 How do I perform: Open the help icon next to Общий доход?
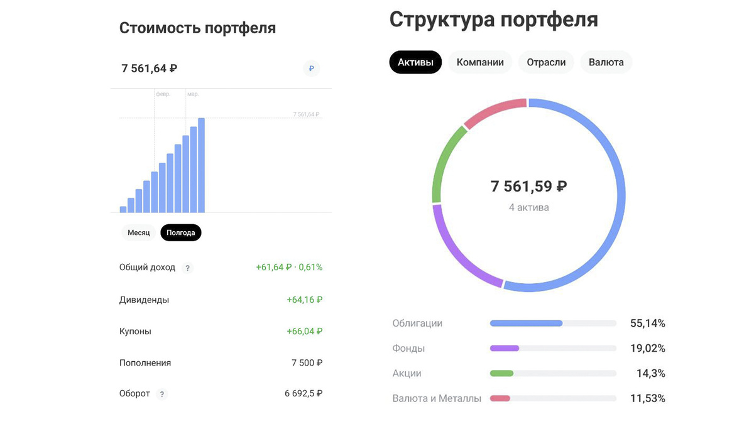(x=187, y=268)
